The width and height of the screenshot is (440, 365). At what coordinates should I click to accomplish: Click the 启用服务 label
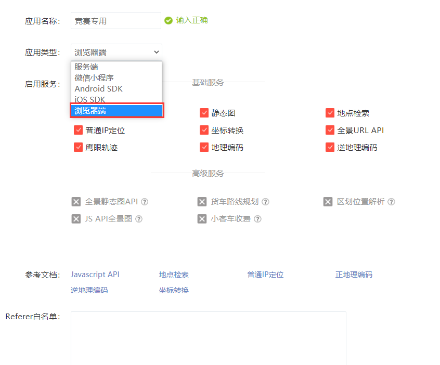42,84
